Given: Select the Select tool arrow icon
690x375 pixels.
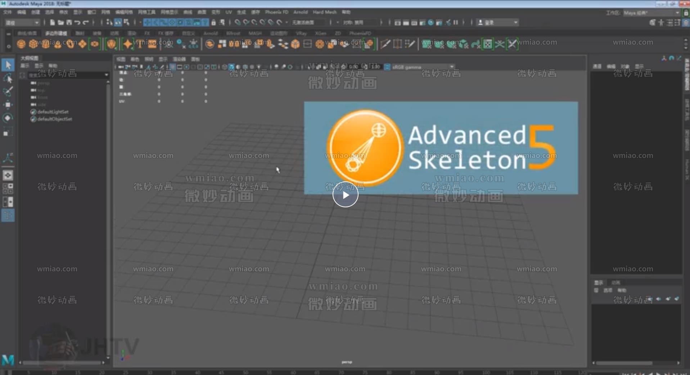Looking at the screenshot, I should pyautogui.click(x=8, y=65).
